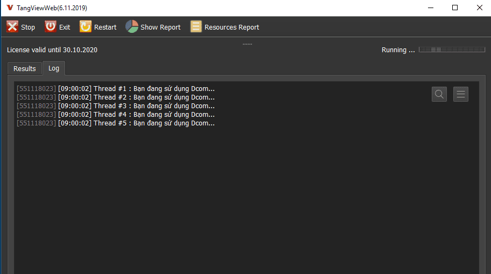Click the Running progress bar
The height and width of the screenshot is (274, 491).
pyautogui.click(x=452, y=50)
